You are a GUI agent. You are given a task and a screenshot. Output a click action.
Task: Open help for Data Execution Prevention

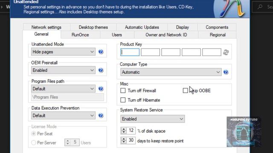pyautogui.click(x=101, y=115)
